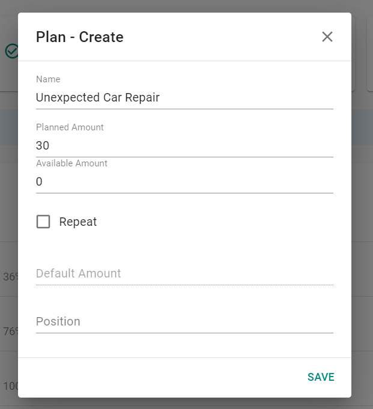Click the green checkmark icon behind dialog

point(11,51)
